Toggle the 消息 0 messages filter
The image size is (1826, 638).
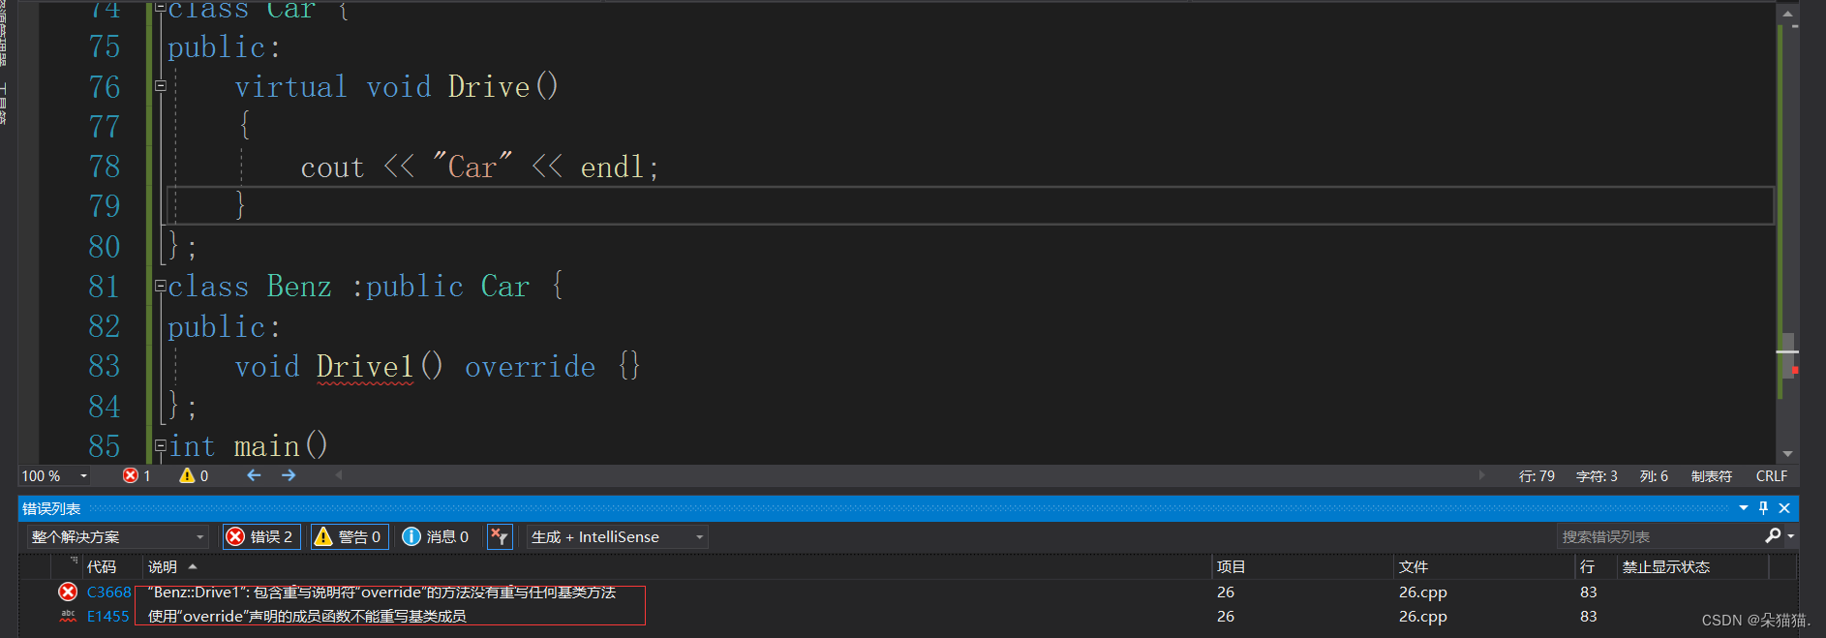tap(436, 536)
